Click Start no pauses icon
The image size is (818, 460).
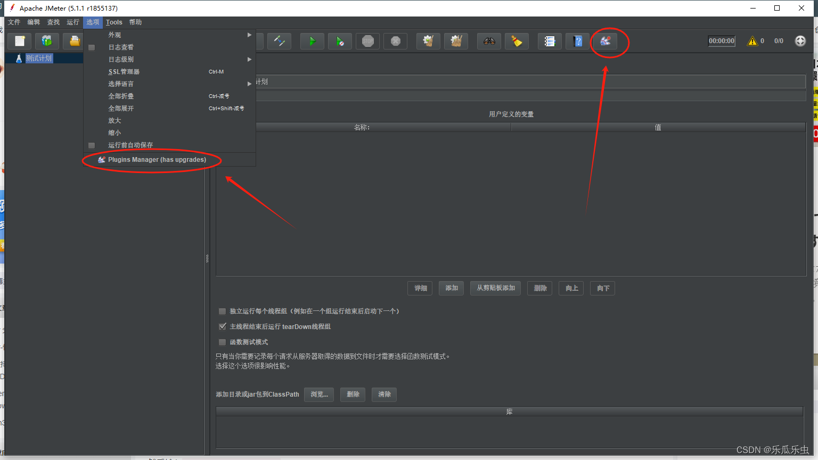point(340,41)
